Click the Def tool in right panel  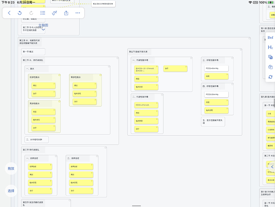coord(270,37)
